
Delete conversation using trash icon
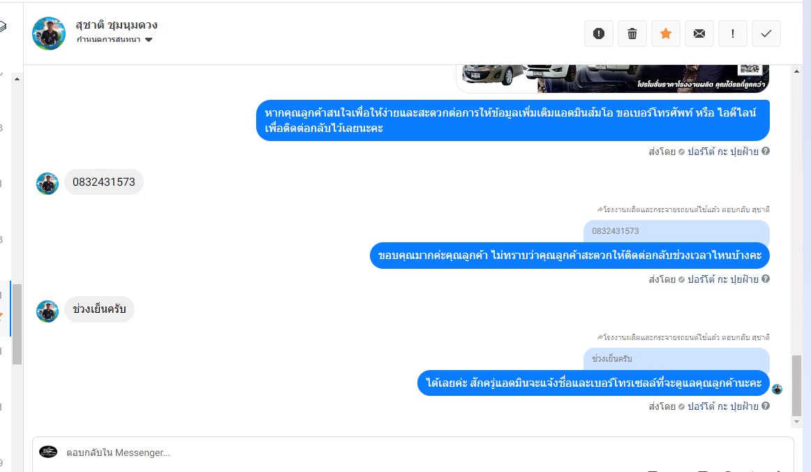pos(632,34)
